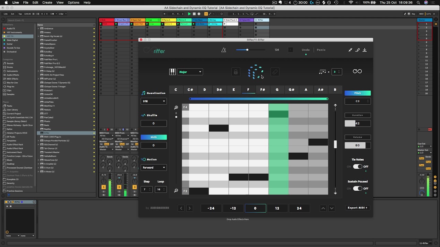440x247 pixels.
Task: Click the previous pattern left chevron button
Action: 181,208
